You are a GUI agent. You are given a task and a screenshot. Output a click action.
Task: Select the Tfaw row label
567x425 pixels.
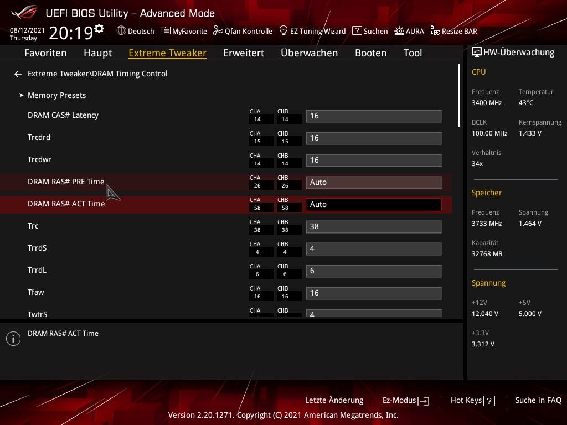click(x=35, y=292)
